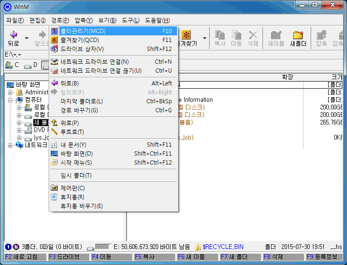Click the F7 새 폴더 button
Viewport: 347px width, 265px height.
pos(240,257)
